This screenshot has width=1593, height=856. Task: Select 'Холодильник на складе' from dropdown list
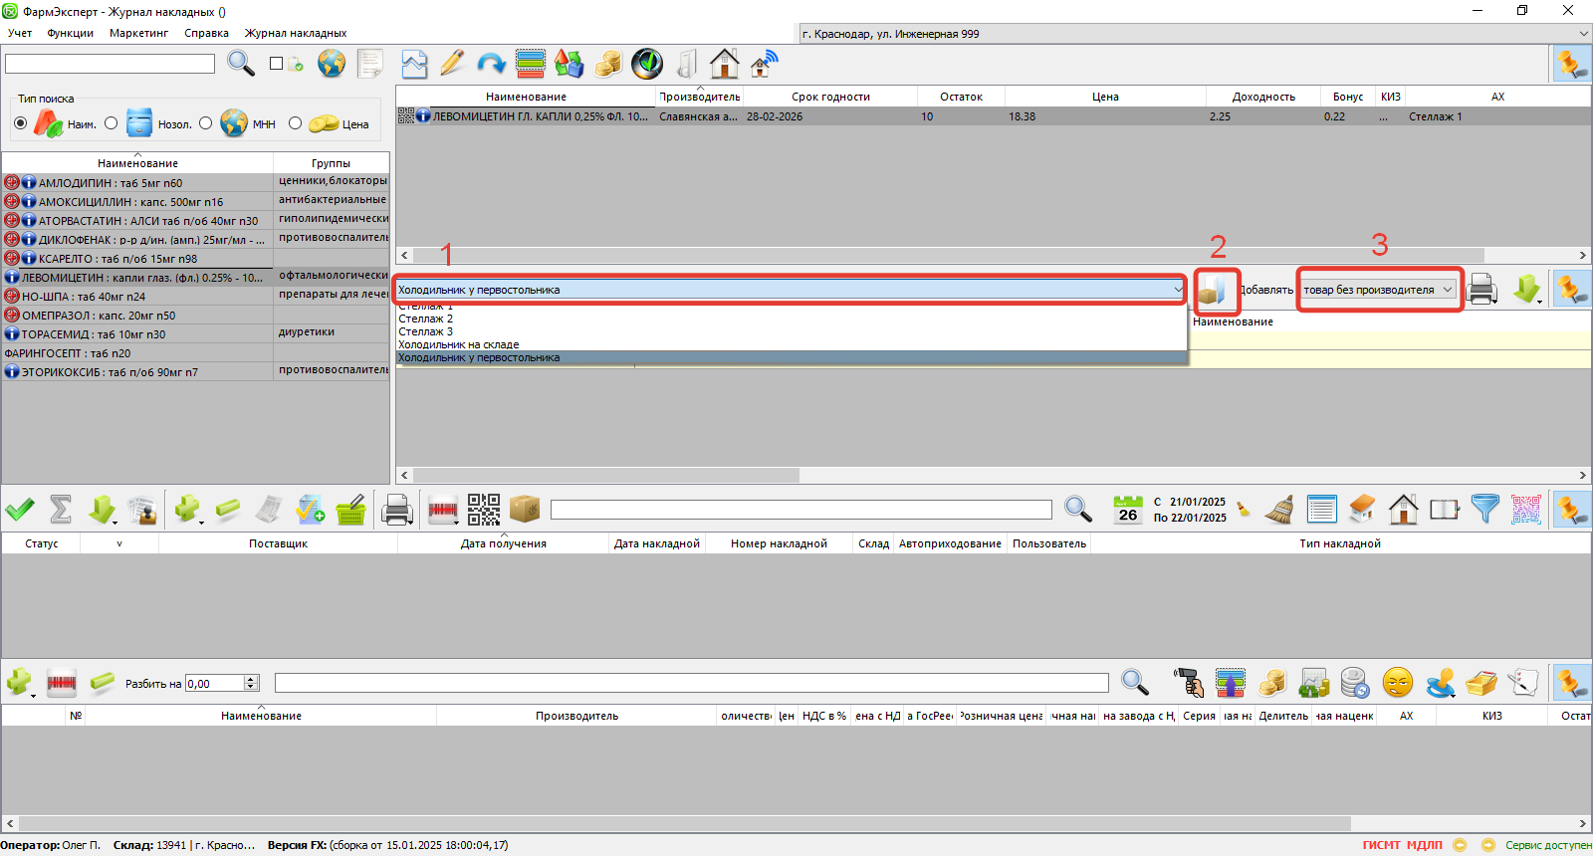459,344
